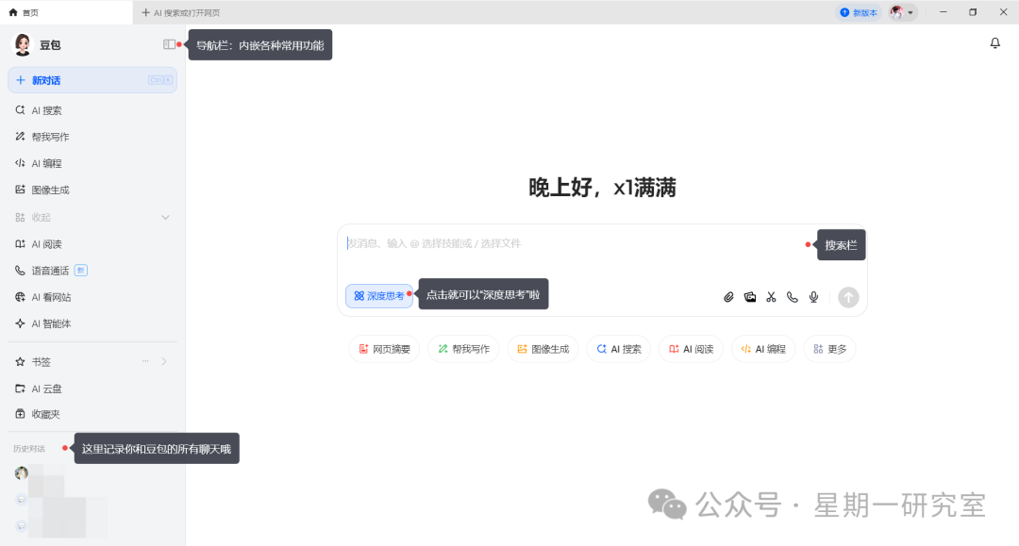
Task: Click the screenshot folder icon in input box
Action: (x=750, y=297)
